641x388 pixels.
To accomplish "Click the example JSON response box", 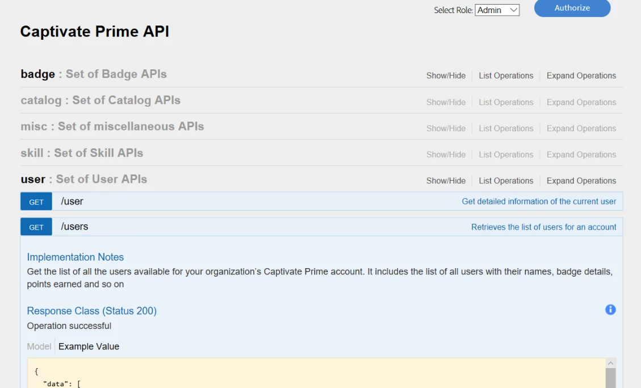I will pos(316,373).
